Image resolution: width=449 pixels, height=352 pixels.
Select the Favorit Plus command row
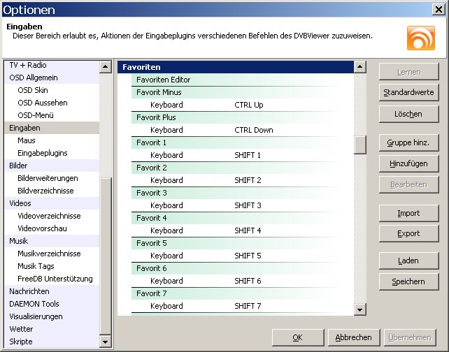156,117
